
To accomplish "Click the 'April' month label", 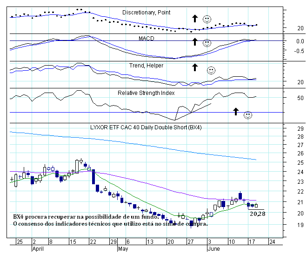I will pyautogui.click(x=38, y=249).
